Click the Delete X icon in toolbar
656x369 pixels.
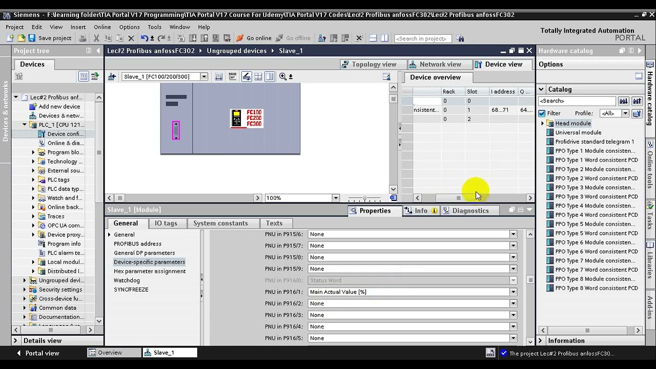click(131, 38)
